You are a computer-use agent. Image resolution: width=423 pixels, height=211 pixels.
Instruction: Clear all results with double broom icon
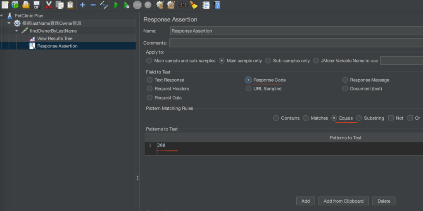(171, 5)
